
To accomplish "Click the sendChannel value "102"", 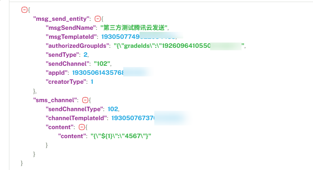I will pyautogui.click(x=102, y=64).
